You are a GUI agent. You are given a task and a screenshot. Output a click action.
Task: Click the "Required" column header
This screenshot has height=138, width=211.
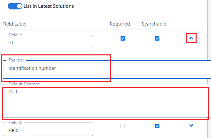120,24
